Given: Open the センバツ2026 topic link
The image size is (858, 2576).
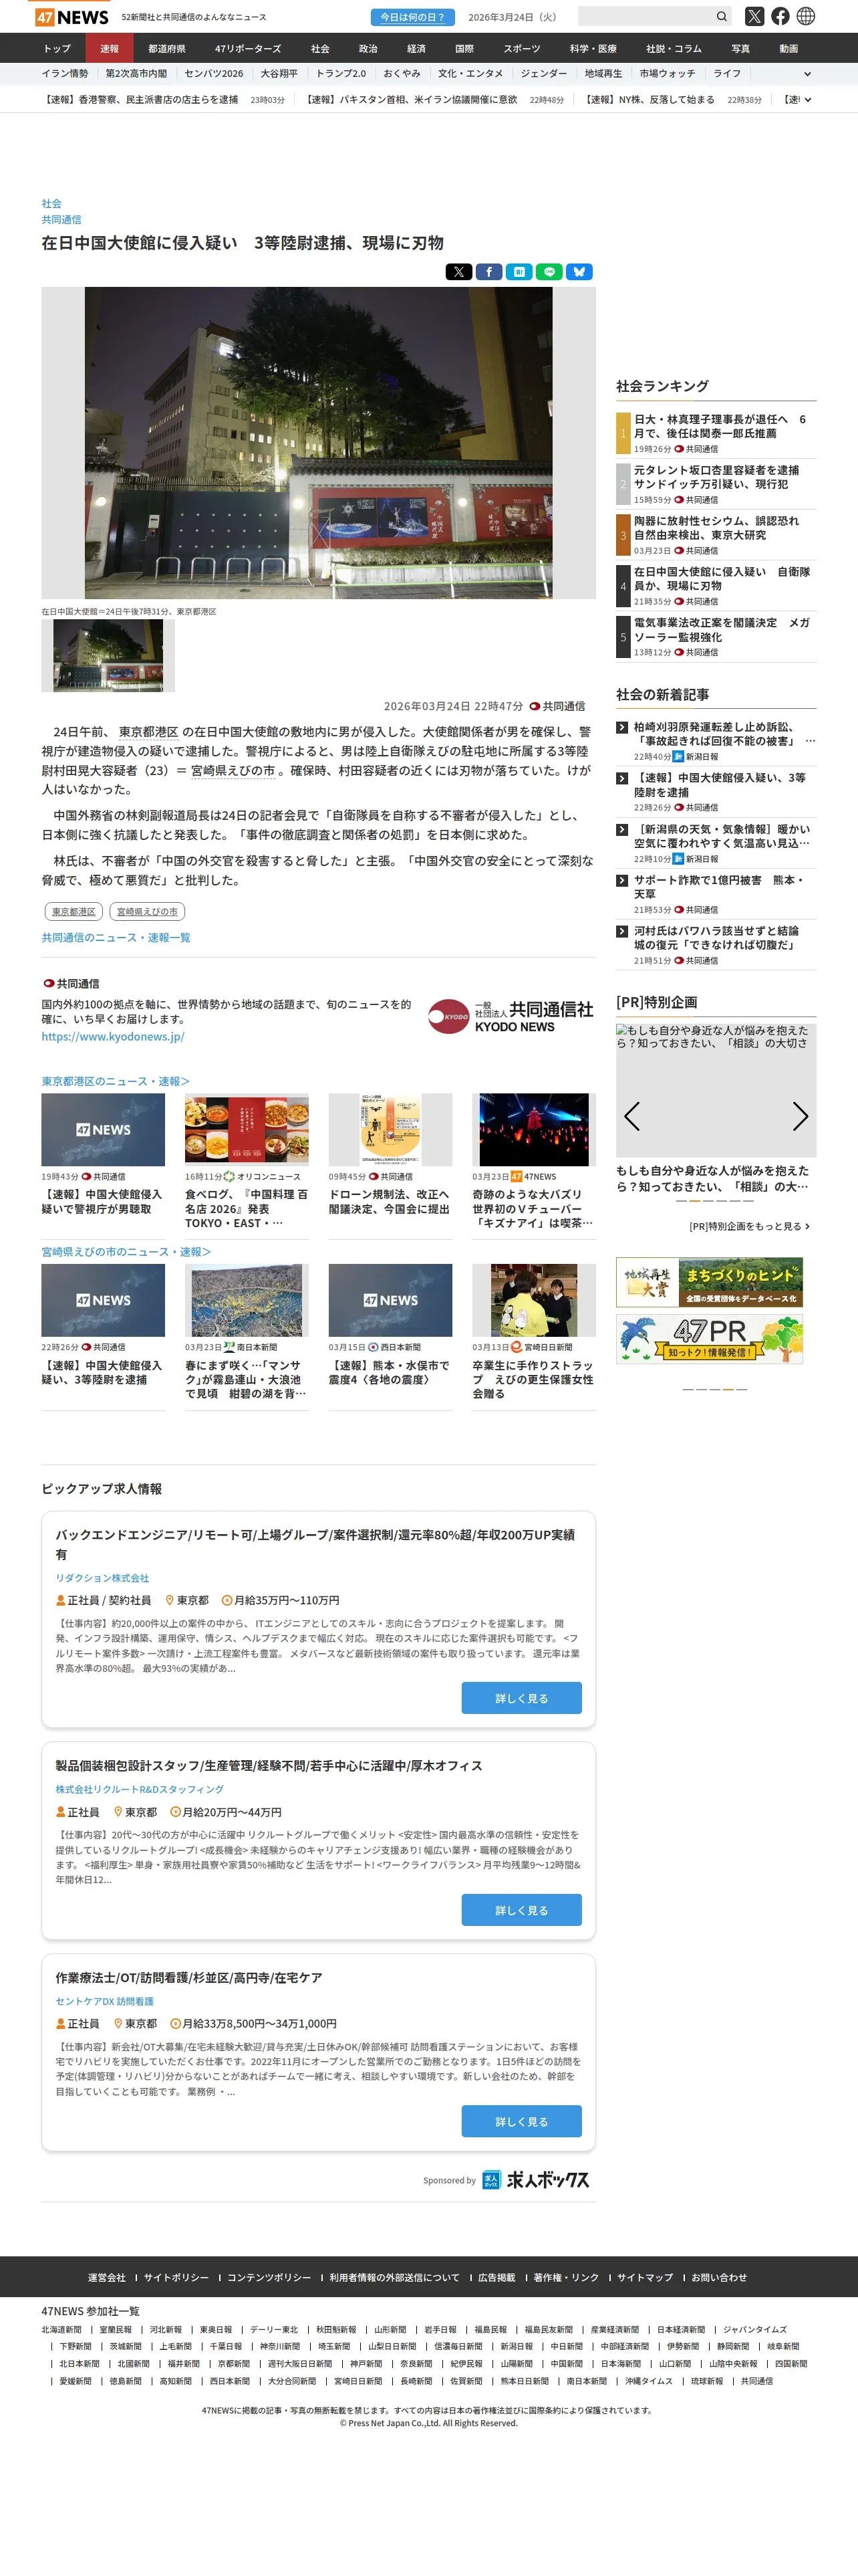Looking at the screenshot, I should [214, 74].
